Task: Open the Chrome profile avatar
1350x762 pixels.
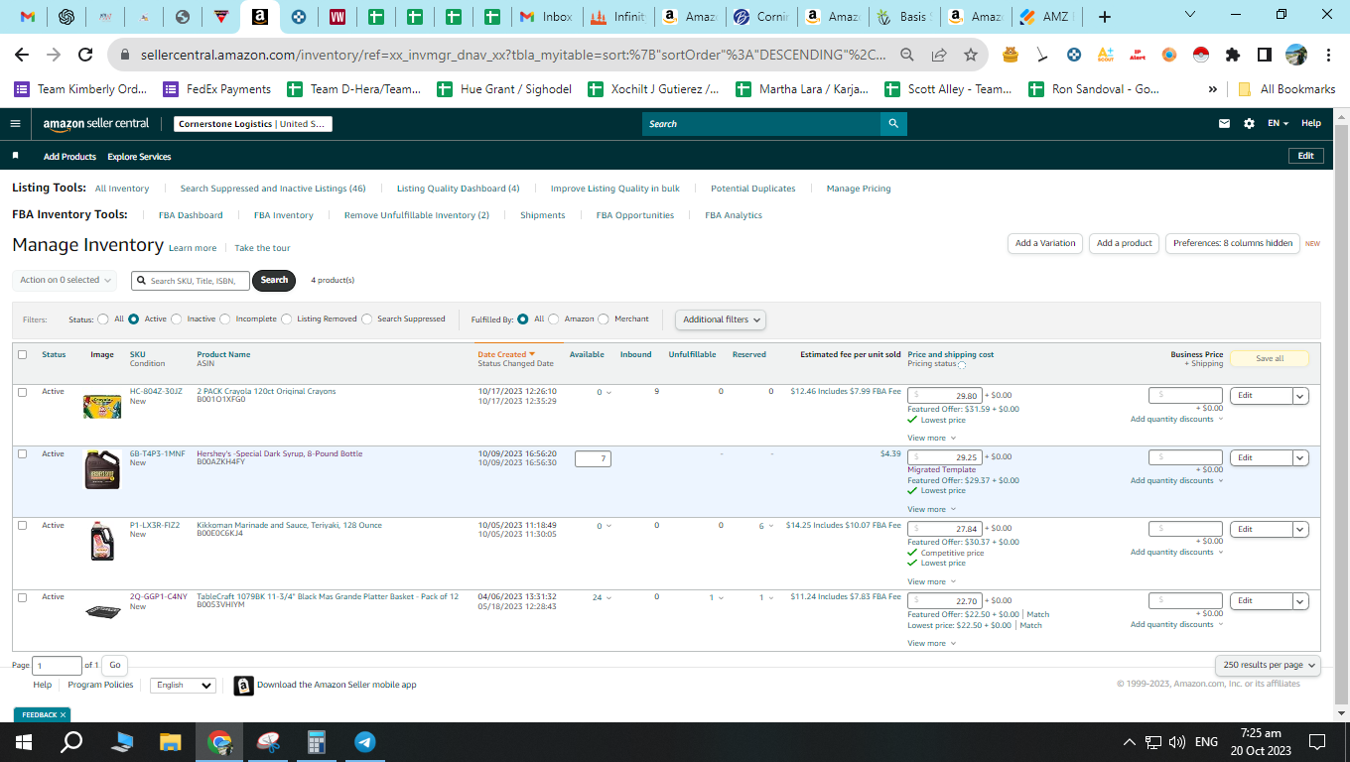Action: point(1296,55)
